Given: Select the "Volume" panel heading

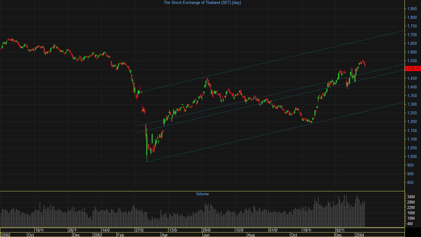Looking at the screenshot, I should tap(202, 194).
